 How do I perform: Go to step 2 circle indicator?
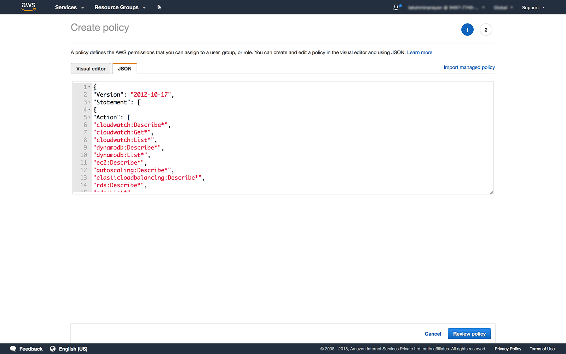point(486,30)
